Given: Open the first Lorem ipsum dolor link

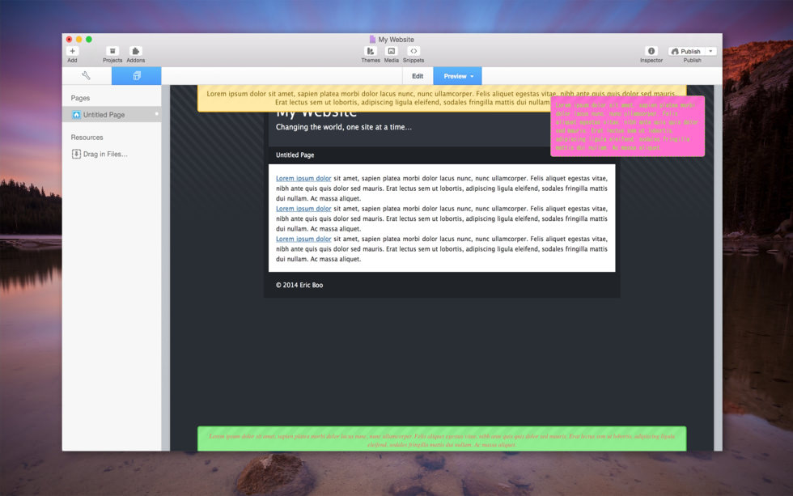Looking at the screenshot, I should tap(303, 179).
